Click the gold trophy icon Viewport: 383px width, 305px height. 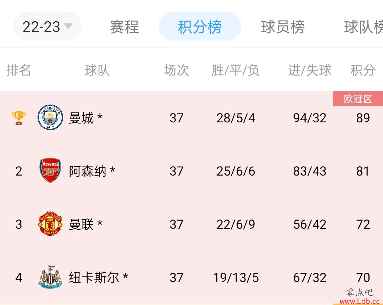[x=19, y=118]
